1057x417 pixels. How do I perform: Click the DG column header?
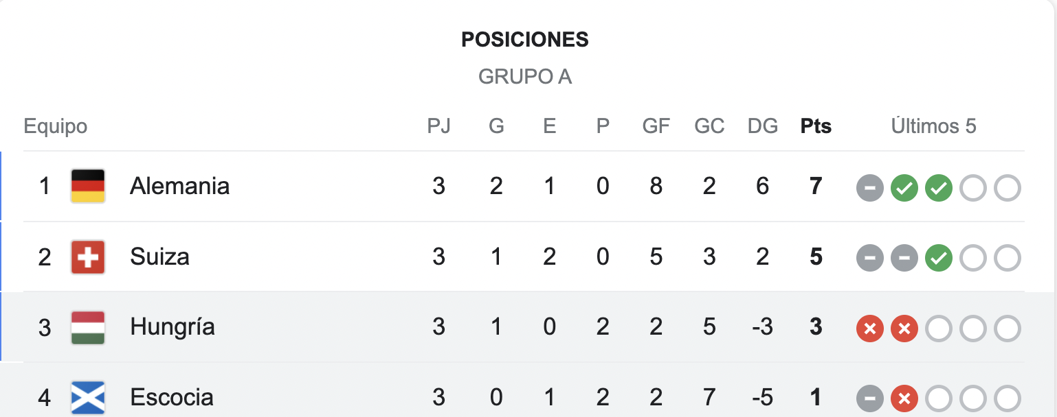point(763,126)
